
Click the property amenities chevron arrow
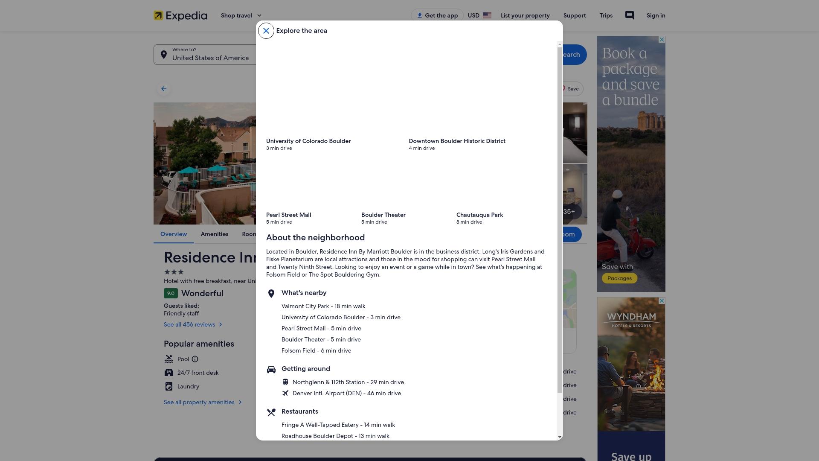pos(240,402)
